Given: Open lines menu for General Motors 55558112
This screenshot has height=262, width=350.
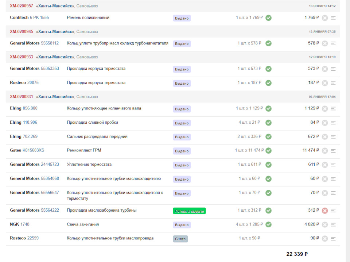Looking at the screenshot, I should tap(333, 43).
